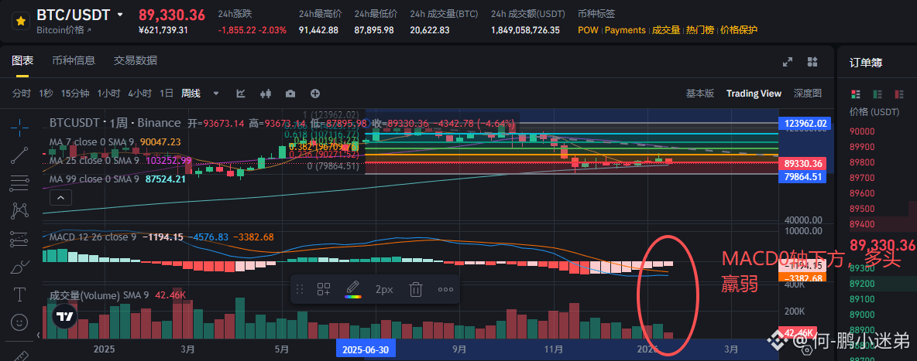Click the Bitcoin价格 link
Image resolution: width=917 pixels, height=361 pixels.
click(64, 30)
